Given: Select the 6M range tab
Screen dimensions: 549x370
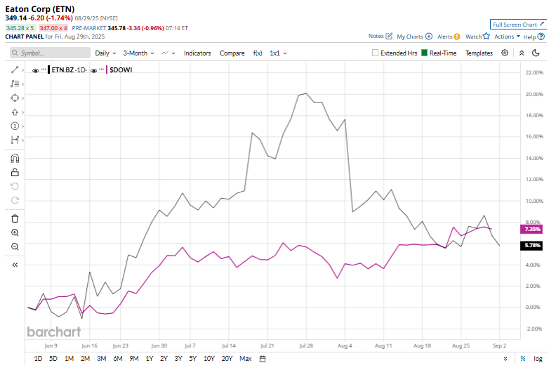Looking at the screenshot, I should pos(118,359).
